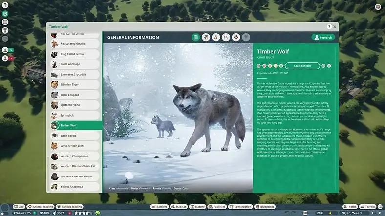Open guest alerts icon with red badge
The height and width of the screenshot is (216, 385).
pyautogui.click(x=5, y=59)
